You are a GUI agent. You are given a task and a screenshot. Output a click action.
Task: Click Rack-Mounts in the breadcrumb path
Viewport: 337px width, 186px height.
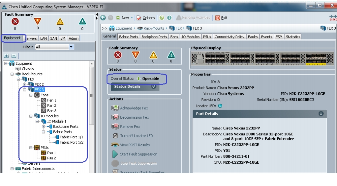point(154,28)
